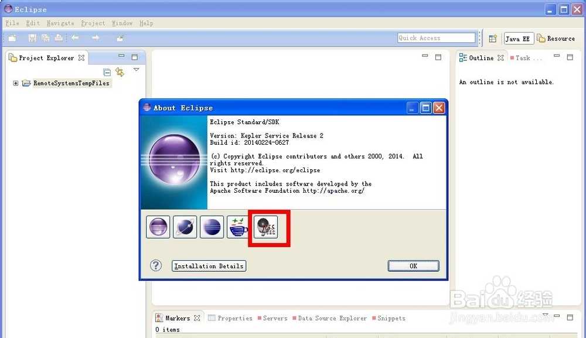The width and height of the screenshot is (586, 338).
Task: Switch to the Data Source Explorer tab
Action: (329, 318)
